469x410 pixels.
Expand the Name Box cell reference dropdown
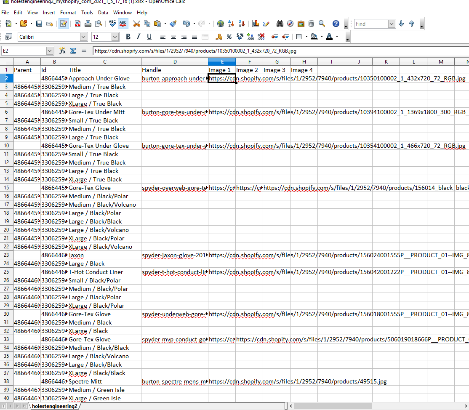click(50, 51)
